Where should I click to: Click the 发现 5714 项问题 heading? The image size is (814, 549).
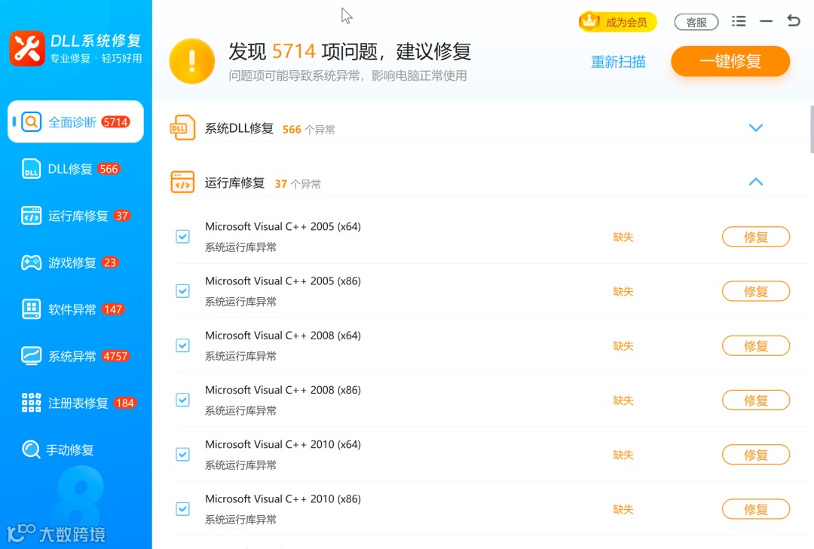coord(350,51)
